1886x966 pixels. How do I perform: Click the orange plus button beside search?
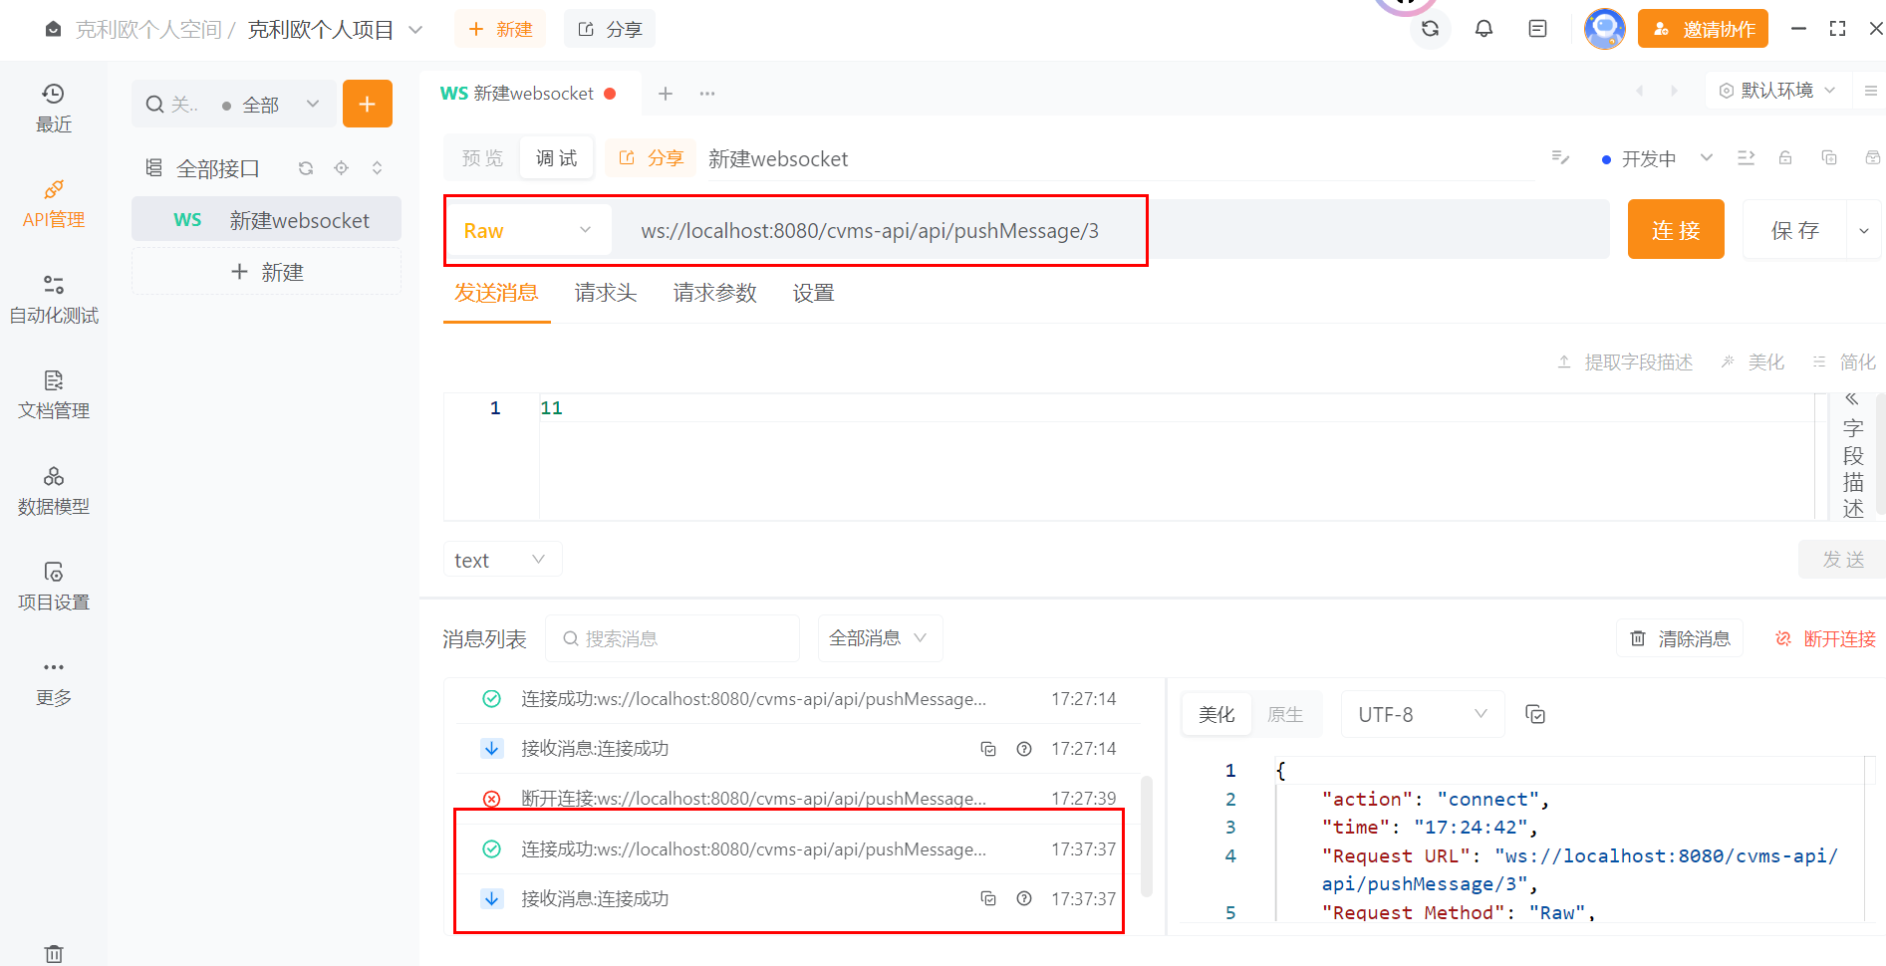(x=368, y=104)
